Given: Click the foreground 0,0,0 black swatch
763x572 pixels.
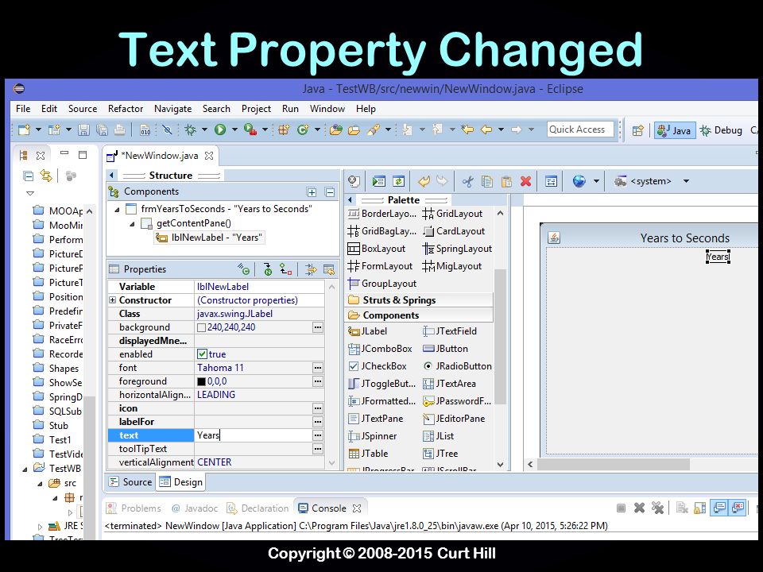Looking at the screenshot, I should [201, 382].
